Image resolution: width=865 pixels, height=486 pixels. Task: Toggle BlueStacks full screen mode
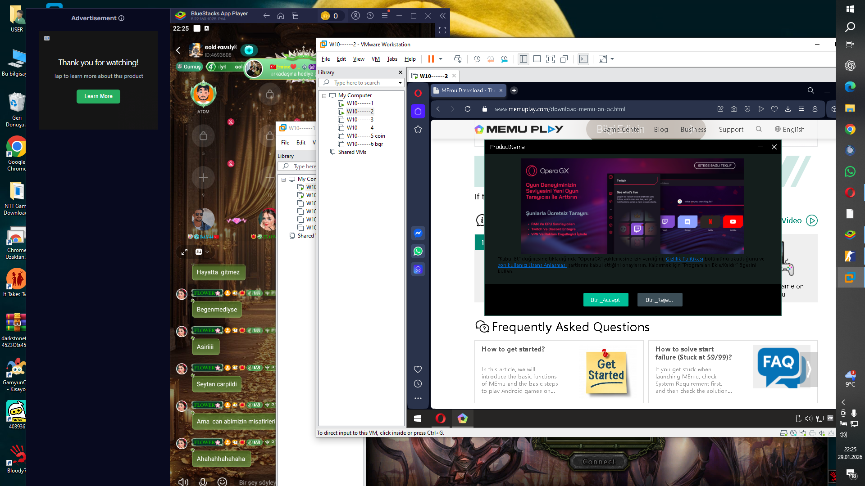point(442,30)
